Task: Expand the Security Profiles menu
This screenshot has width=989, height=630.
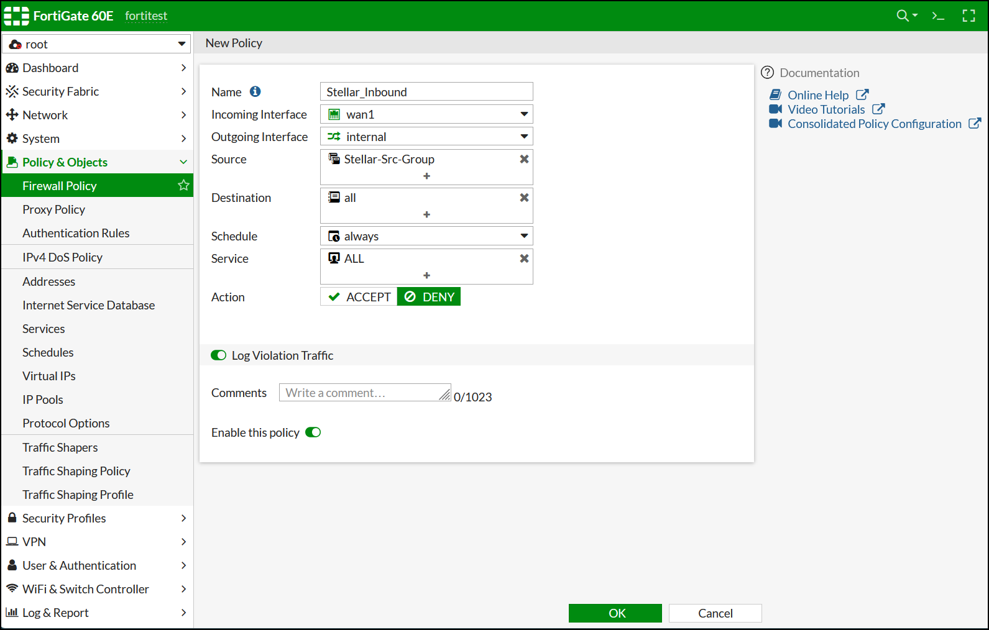Action: point(96,518)
